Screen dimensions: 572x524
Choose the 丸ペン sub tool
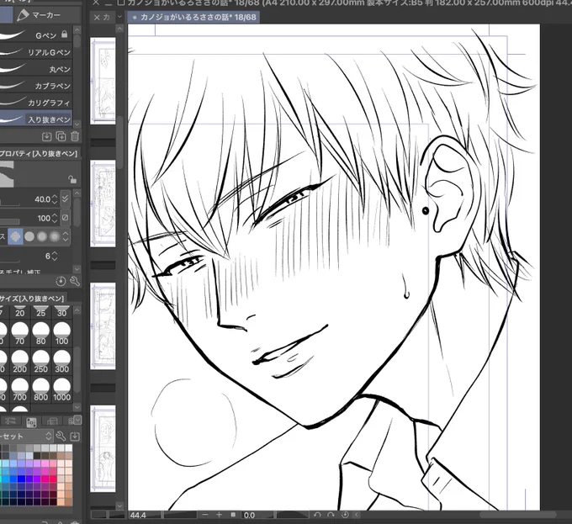pyautogui.click(x=35, y=69)
